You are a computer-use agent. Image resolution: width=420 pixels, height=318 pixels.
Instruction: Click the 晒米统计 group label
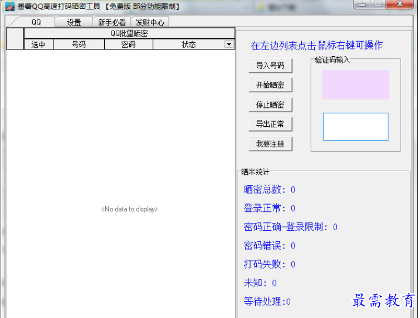point(255,172)
